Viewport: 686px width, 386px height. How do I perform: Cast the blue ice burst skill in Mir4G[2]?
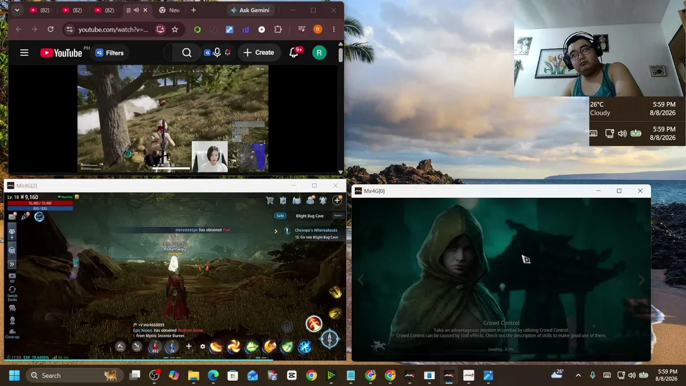click(305, 347)
